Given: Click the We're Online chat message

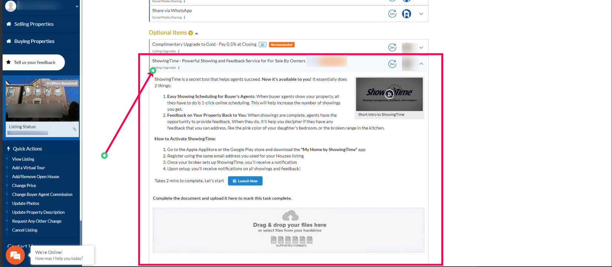Looking at the screenshot, I should tap(62, 255).
